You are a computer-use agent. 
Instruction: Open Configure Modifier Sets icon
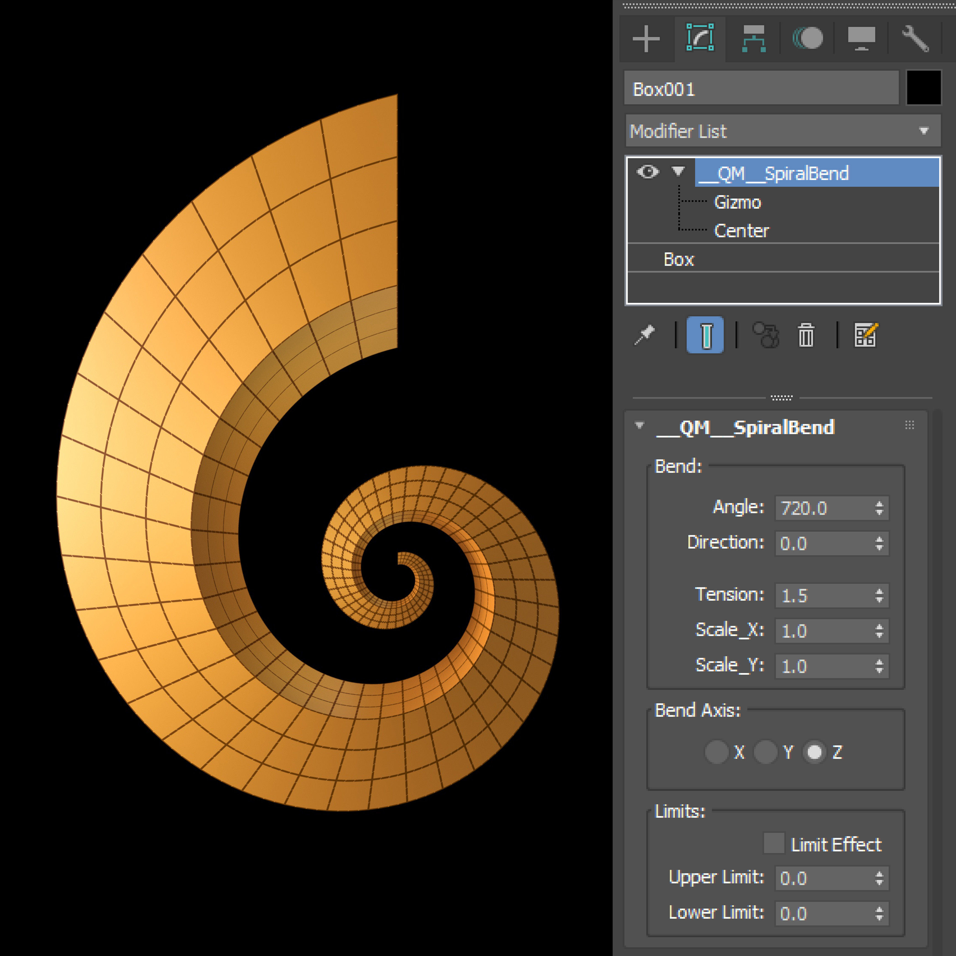point(866,335)
